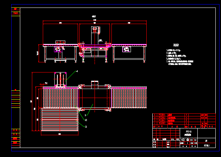
Task: Select the FCS-51 title in title block
Action: pos(189,132)
